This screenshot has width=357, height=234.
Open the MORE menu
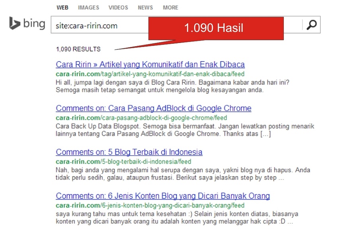coord(171,8)
